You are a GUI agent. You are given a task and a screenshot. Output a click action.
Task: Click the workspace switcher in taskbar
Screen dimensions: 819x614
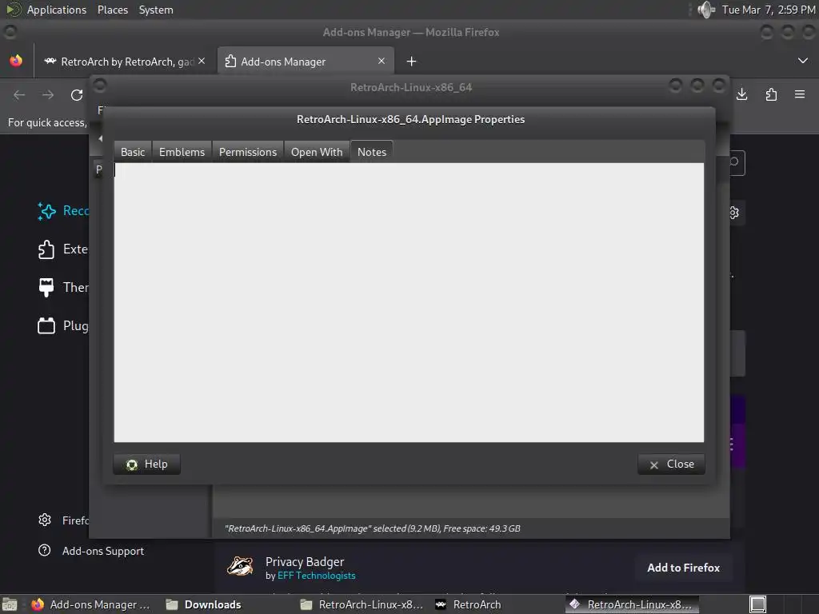pyautogui.click(x=757, y=604)
